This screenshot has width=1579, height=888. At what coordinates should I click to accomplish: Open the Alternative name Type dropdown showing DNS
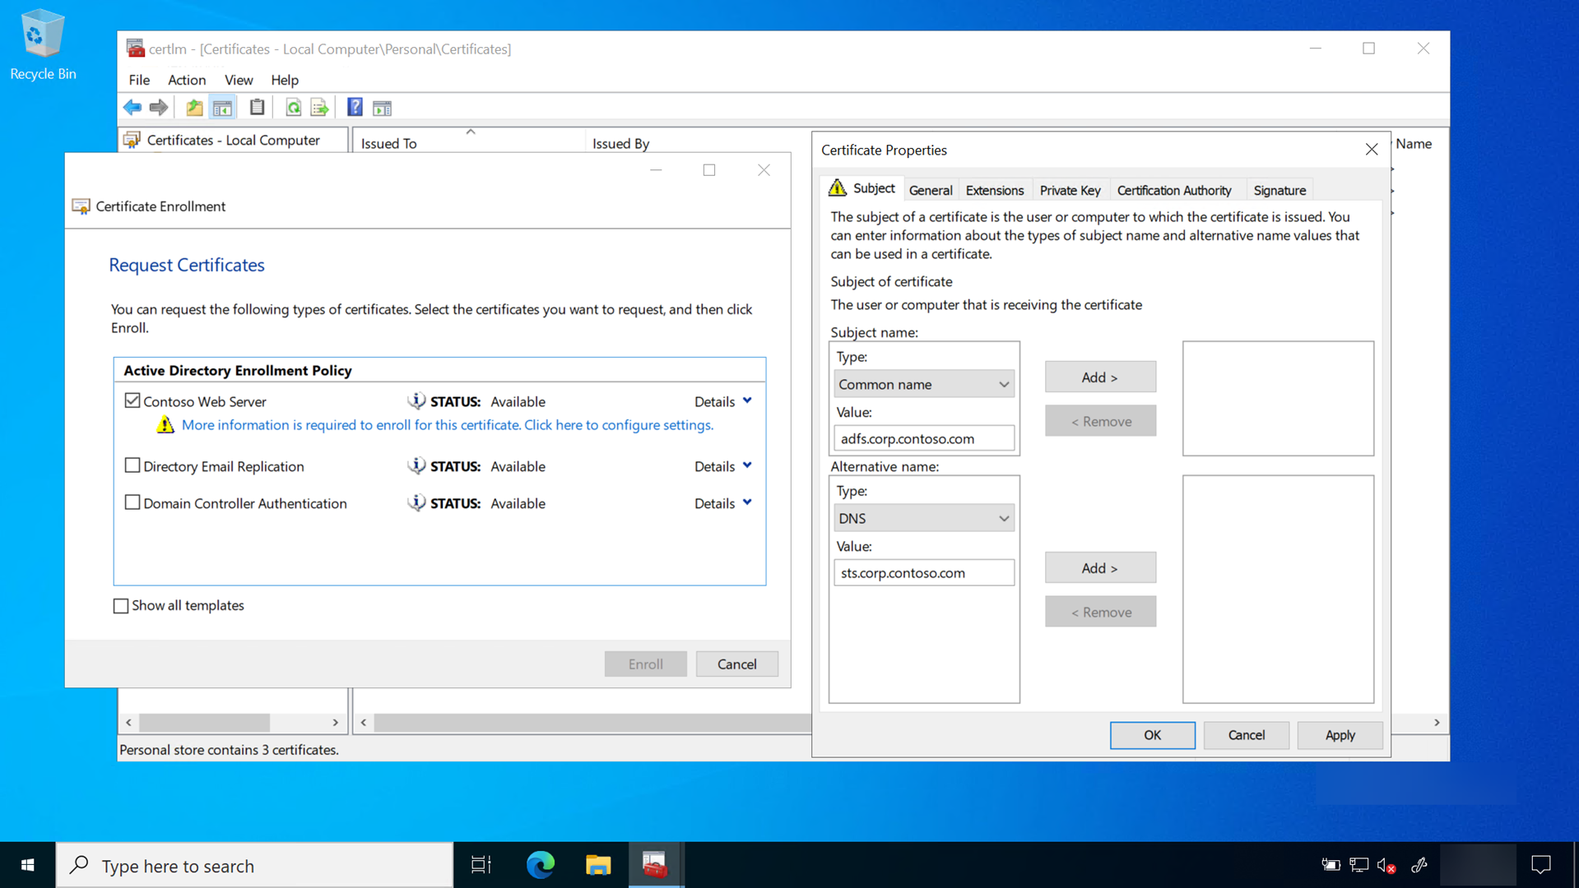[923, 518]
